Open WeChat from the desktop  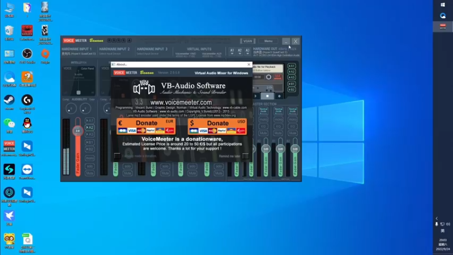9,125
